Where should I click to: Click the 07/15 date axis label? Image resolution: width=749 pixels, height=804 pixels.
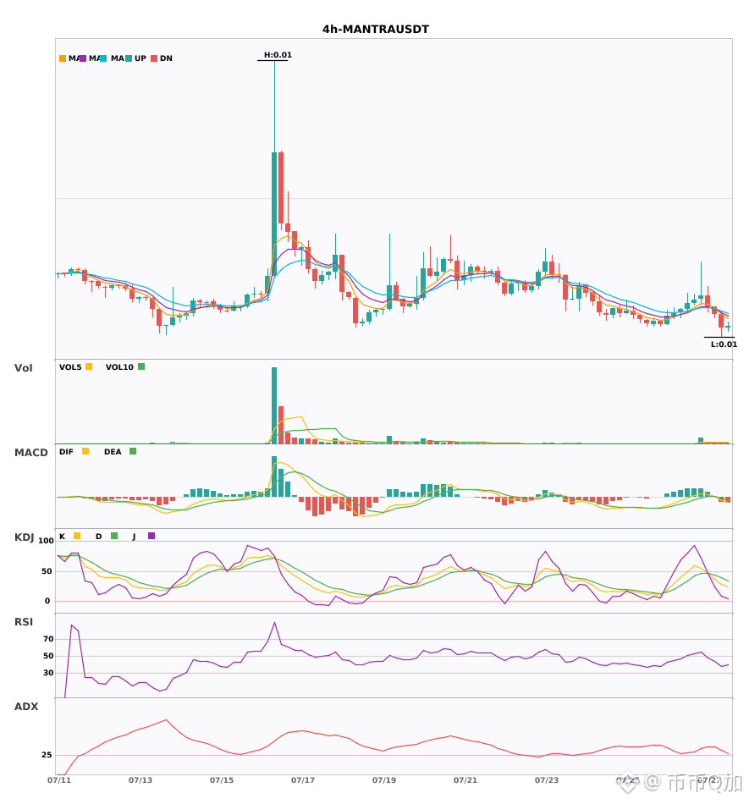click(x=222, y=780)
